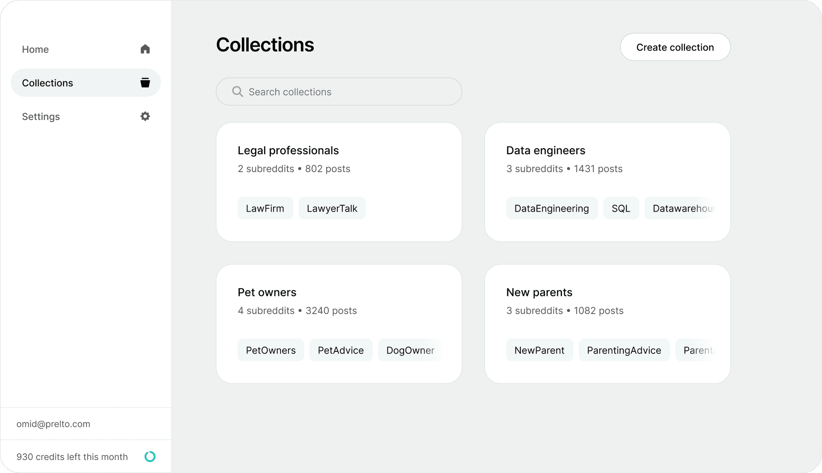
Task: Go to the Settings menu item
Action: click(x=41, y=117)
